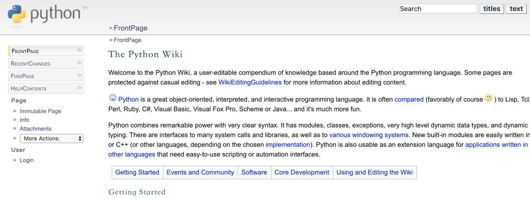Open the various windowing systems link
Viewport: 530px width, 199px height.
(369, 135)
